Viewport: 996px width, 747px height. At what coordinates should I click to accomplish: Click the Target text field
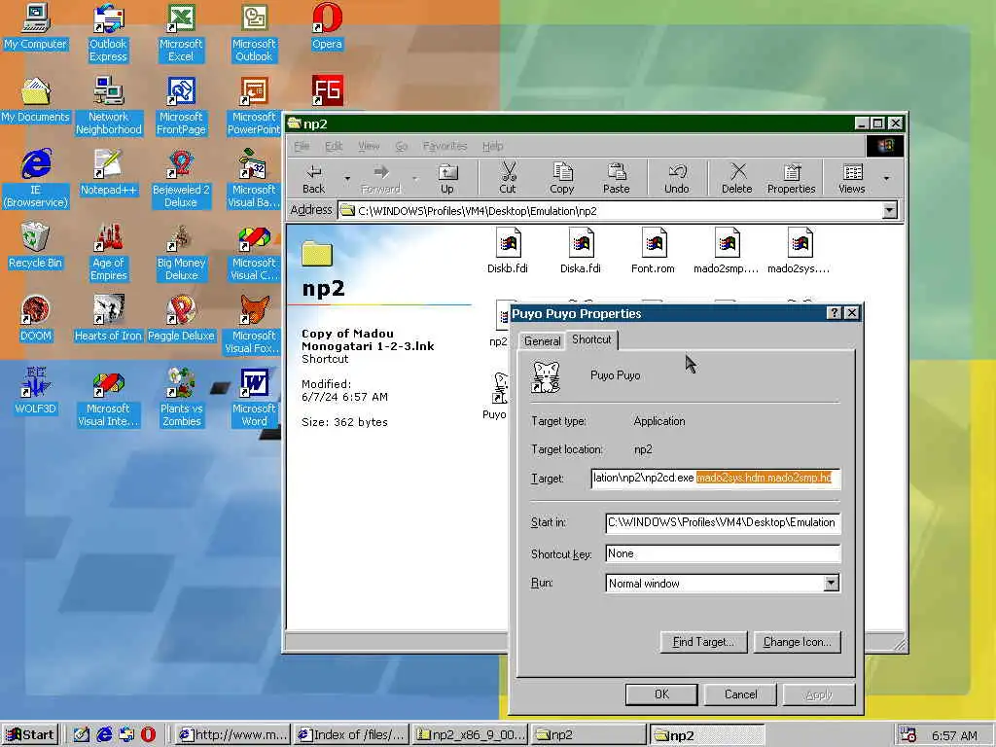click(716, 478)
